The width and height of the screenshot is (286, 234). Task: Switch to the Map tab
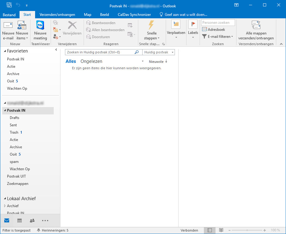(x=88, y=15)
